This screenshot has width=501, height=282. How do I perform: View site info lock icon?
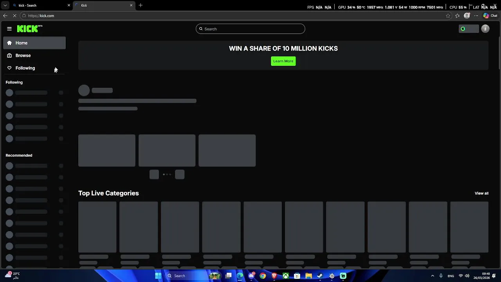coord(24,16)
